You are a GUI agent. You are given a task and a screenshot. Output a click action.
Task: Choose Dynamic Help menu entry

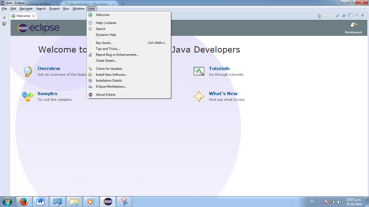129,35
